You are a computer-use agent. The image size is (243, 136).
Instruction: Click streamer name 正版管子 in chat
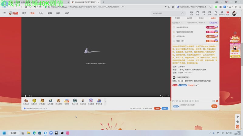[191, 85]
